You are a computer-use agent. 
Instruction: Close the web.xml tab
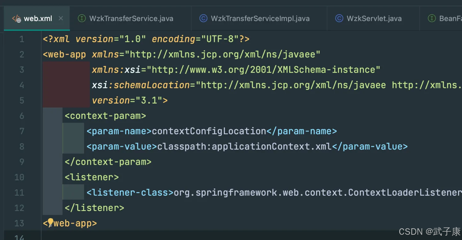[61, 18]
